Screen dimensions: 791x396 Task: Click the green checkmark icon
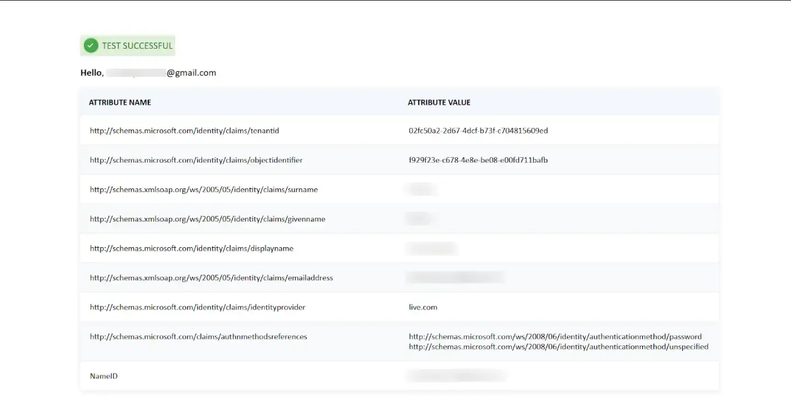point(91,45)
